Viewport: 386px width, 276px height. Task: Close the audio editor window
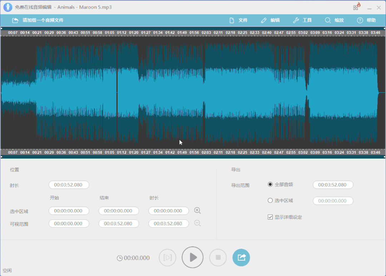click(379, 8)
